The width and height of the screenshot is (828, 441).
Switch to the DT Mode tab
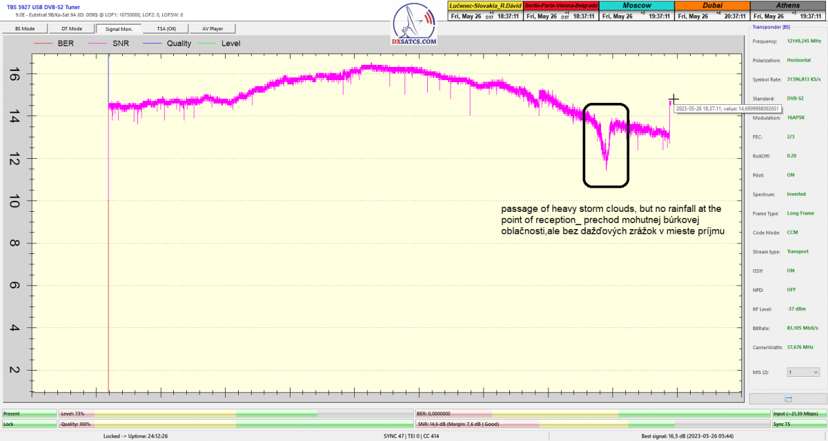pyautogui.click(x=72, y=29)
